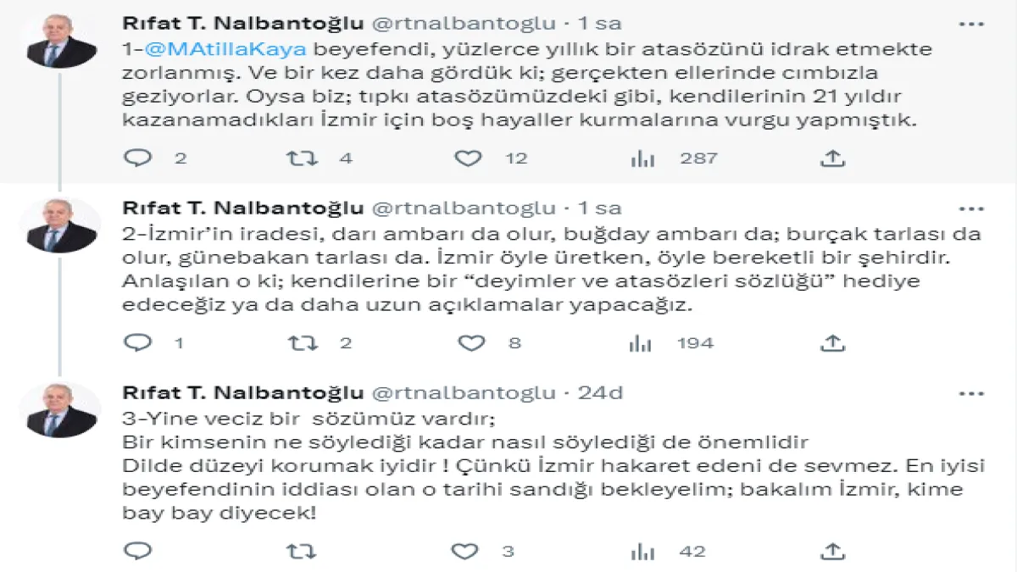The width and height of the screenshot is (1017, 572).
Task: Retweet the first tweet with 4 retweets
Action: tap(302, 158)
